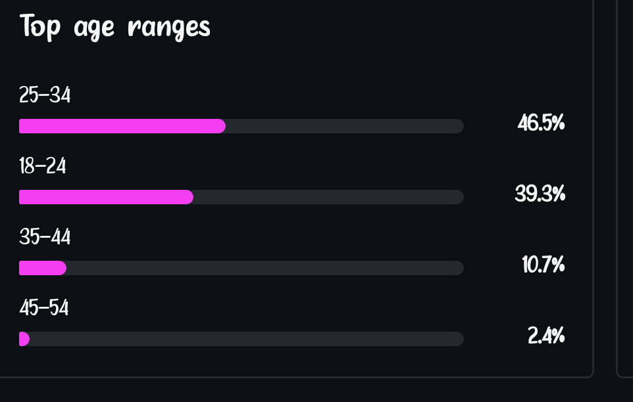Click the gray unfilled part of 35-44 bar

(x=265, y=268)
